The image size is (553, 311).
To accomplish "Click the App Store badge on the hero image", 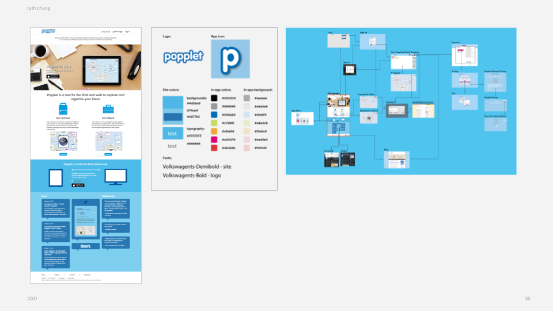I will (x=53, y=77).
